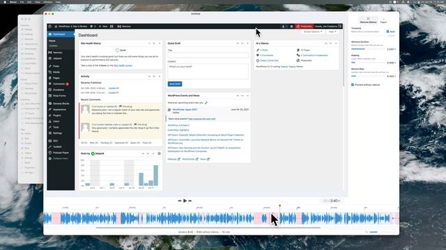Click the Tools wrench icon in the sidebar
Screen dimensions: 446x250
(50, 127)
